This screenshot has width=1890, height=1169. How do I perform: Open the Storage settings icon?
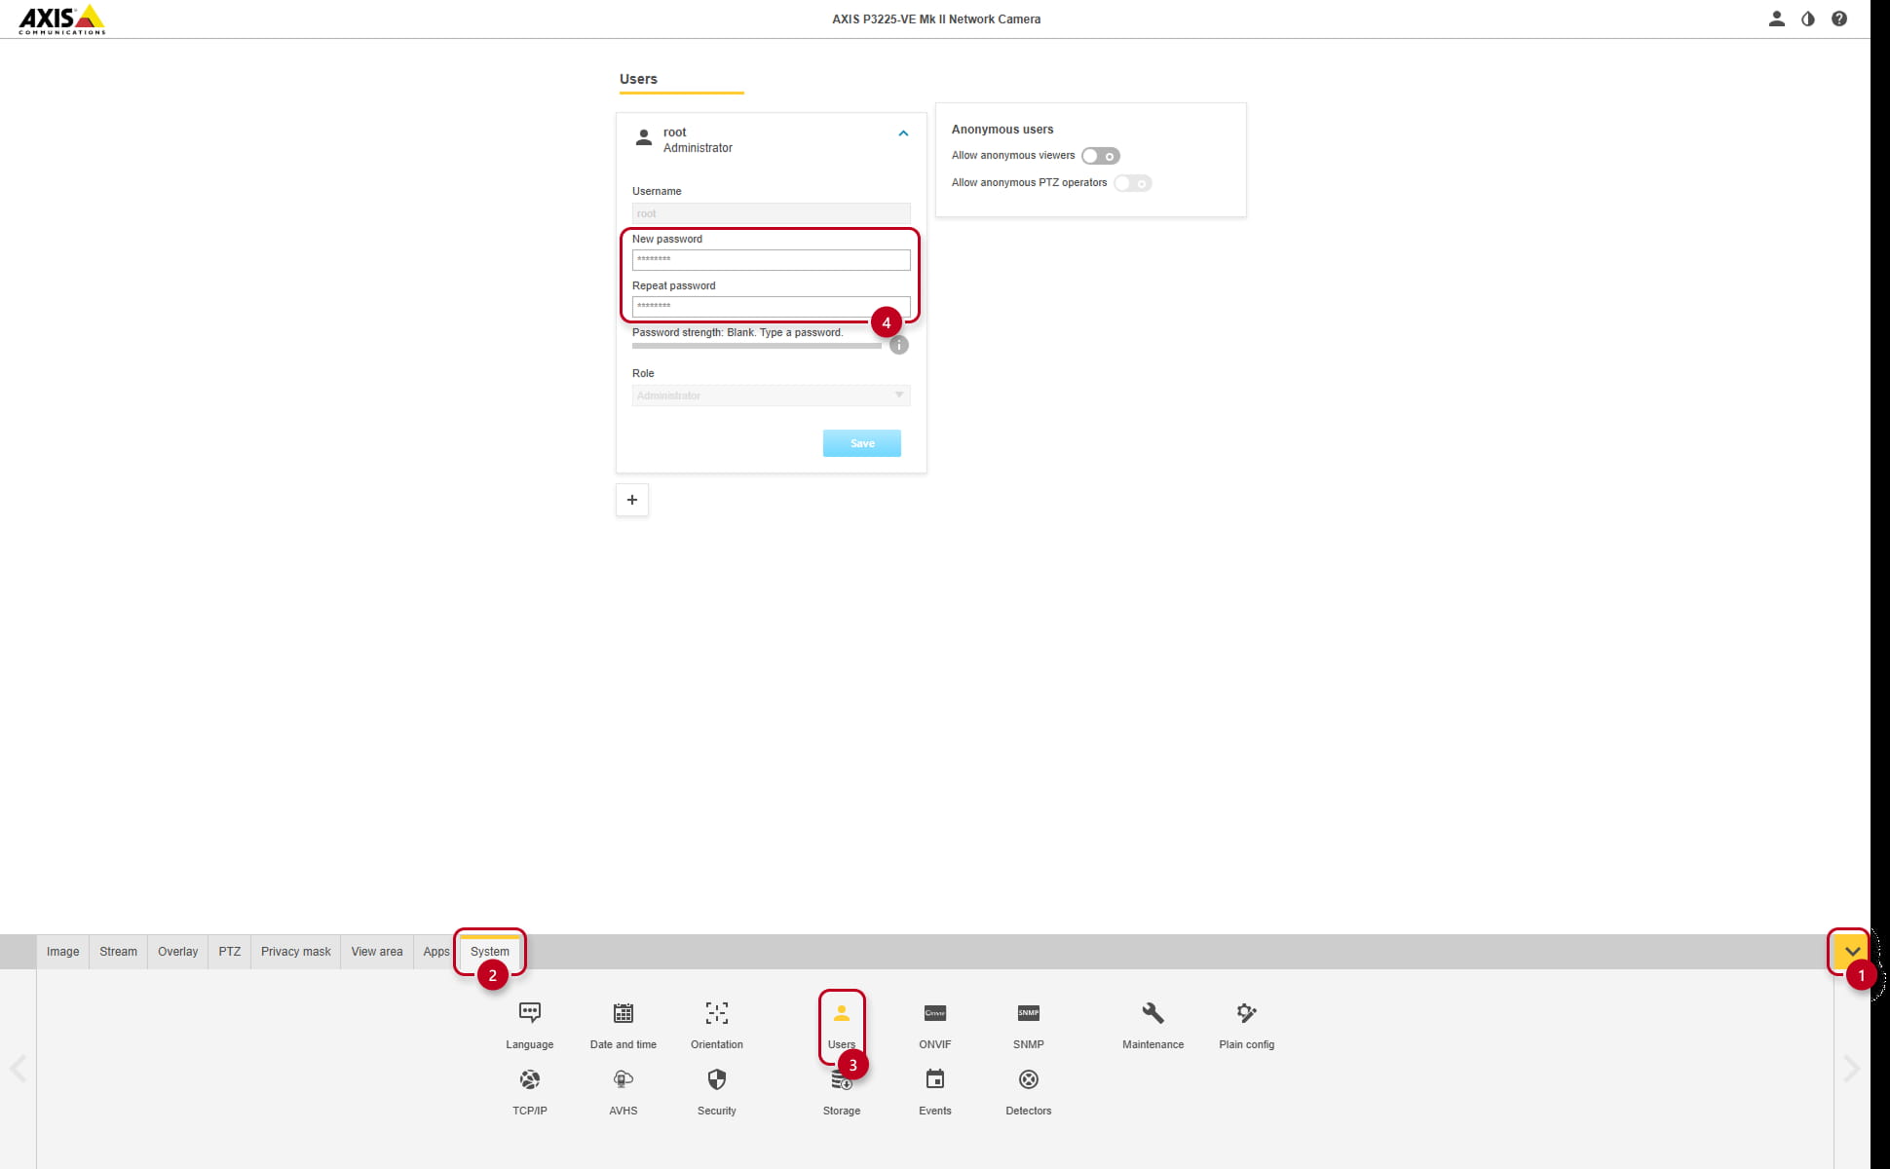click(x=842, y=1079)
